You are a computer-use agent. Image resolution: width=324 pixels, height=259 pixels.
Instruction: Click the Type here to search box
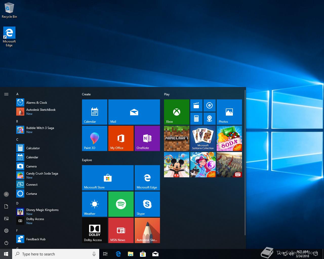(x=56, y=254)
